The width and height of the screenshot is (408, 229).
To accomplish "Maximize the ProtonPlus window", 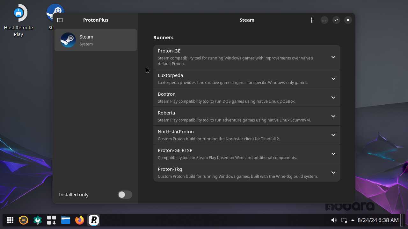I will point(336,20).
